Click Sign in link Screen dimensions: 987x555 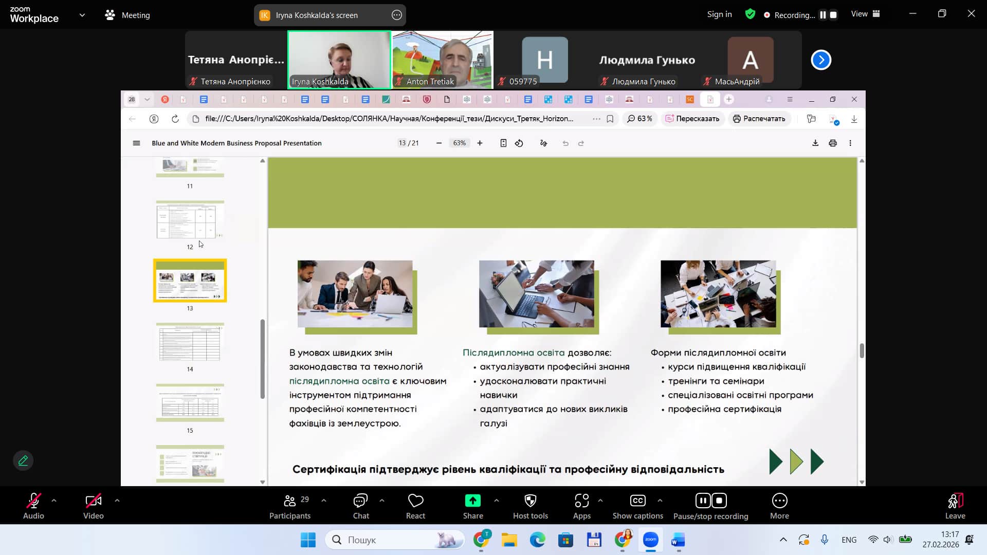[x=719, y=14]
